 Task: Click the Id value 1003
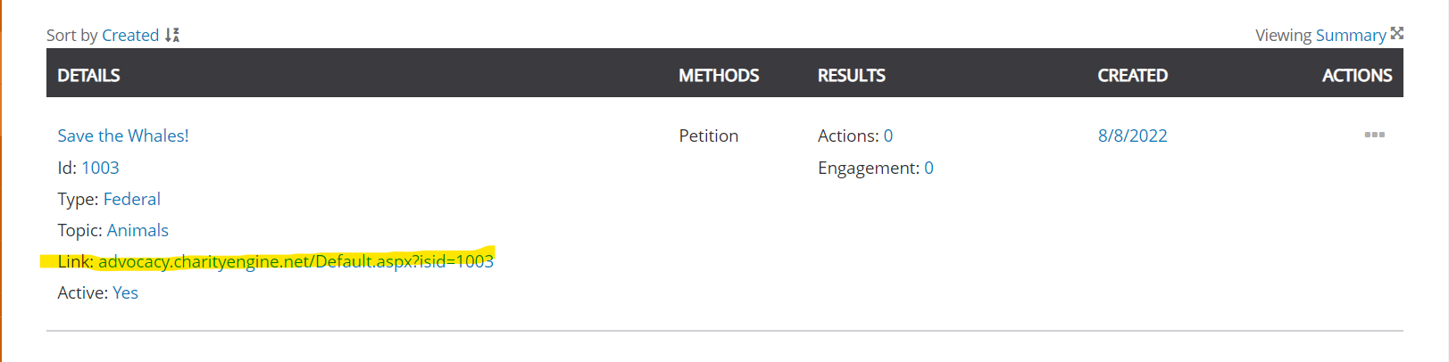click(100, 168)
